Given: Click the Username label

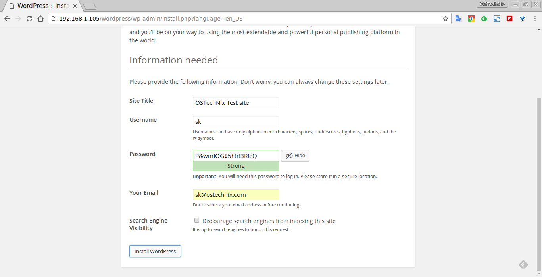Looking at the screenshot, I should click(143, 120).
